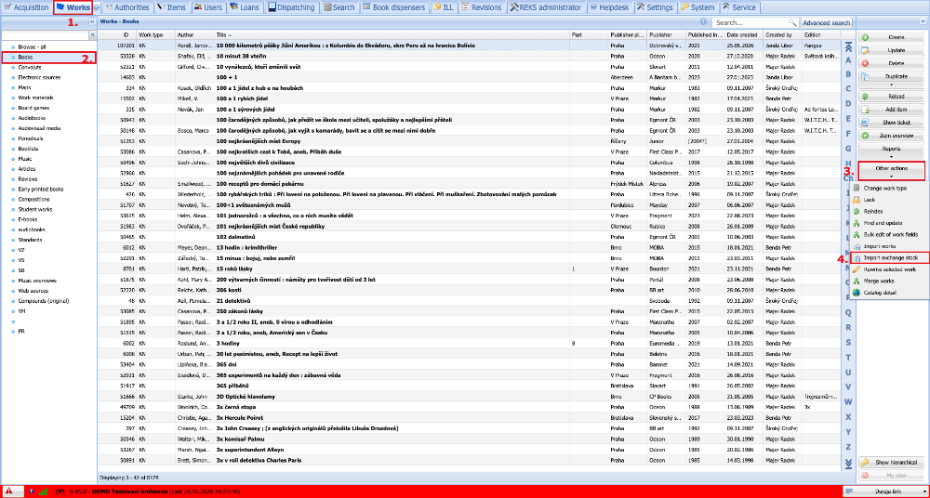Viewport: 930px width, 498px height.
Task: Switch to the Acquisition tab
Action: click(x=26, y=7)
